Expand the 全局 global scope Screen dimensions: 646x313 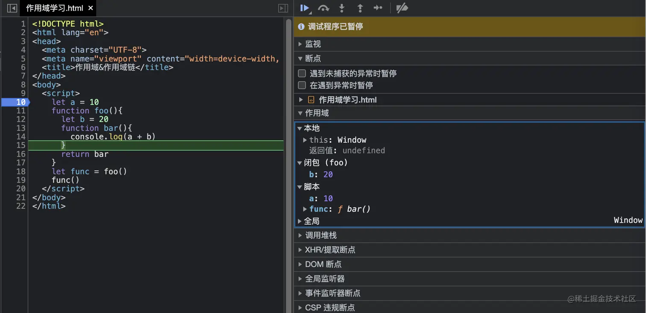pyautogui.click(x=300, y=221)
